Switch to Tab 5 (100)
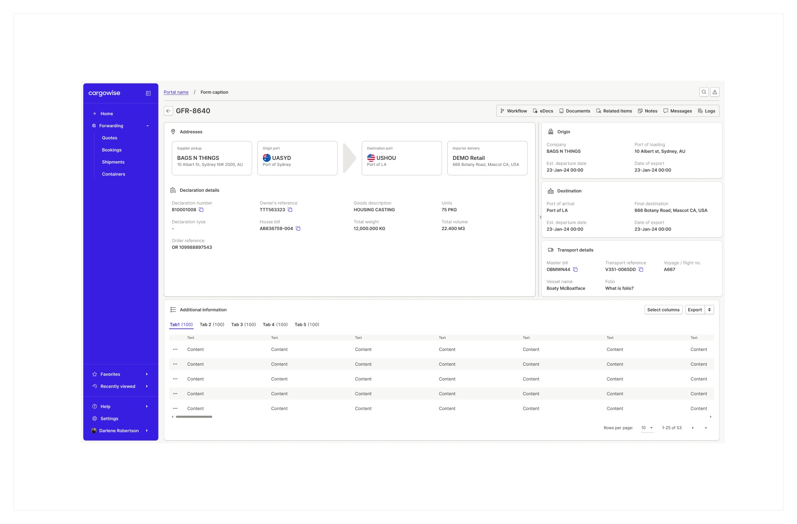 (307, 325)
